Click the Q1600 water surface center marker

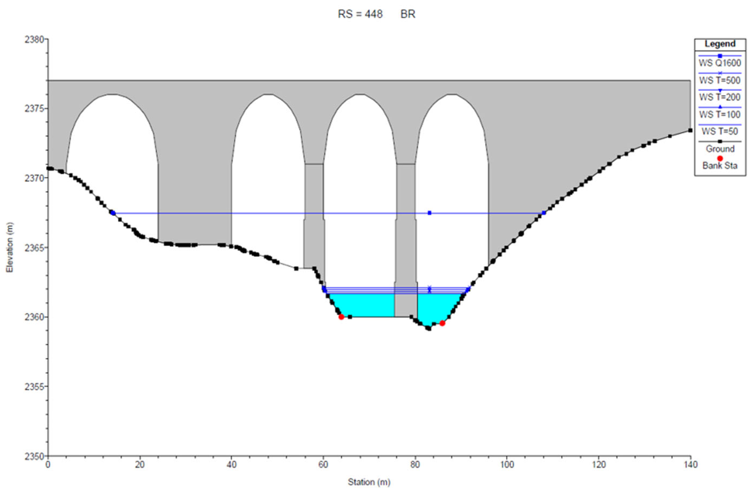point(429,213)
